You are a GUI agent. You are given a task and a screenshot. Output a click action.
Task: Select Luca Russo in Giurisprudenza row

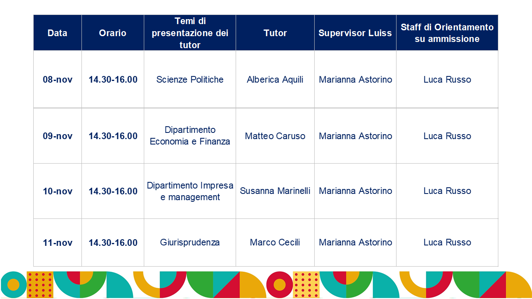coord(447,243)
